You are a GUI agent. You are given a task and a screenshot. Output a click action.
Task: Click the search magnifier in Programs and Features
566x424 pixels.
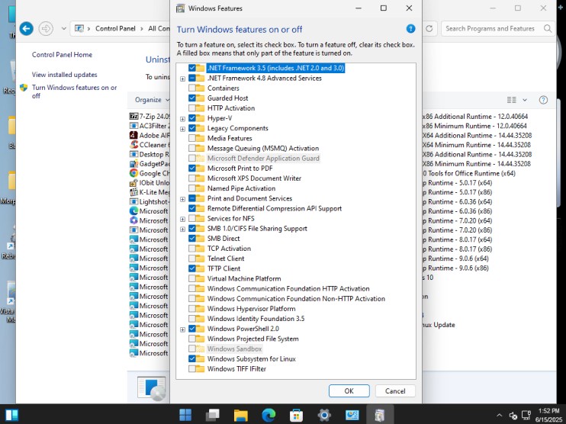[x=548, y=28]
